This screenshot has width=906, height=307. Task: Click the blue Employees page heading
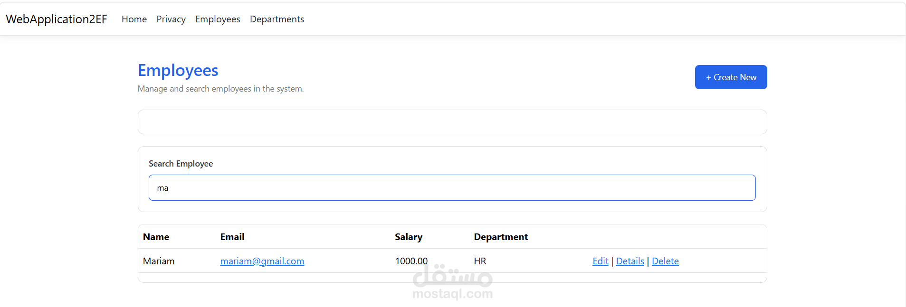pos(178,70)
